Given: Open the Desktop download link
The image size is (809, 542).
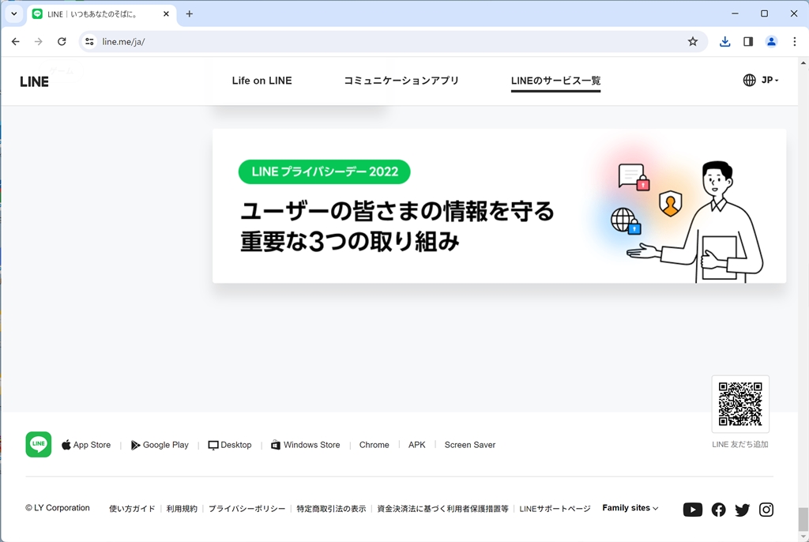Looking at the screenshot, I should coord(230,445).
